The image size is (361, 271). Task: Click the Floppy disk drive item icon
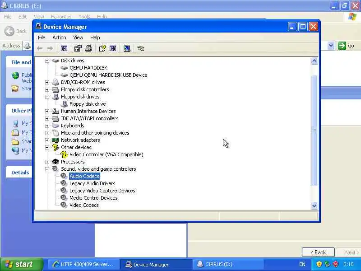pyautogui.click(x=64, y=104)
